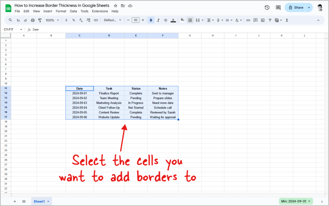Open the Insert menu
Screen dimensions: 329x206
pos(48,11)
